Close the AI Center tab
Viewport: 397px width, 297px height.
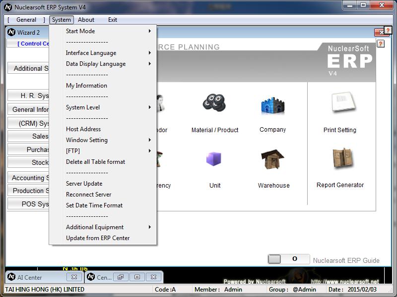coord(74,277)
